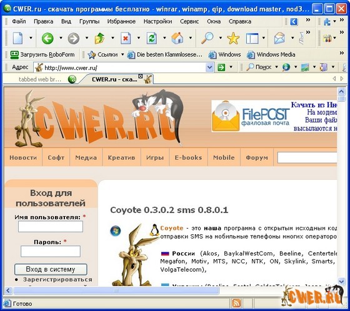The height and width of the screenshot is (311, 350).
Task: Click Загрузить RoboForm toolbar button
Action: (42, 55)
